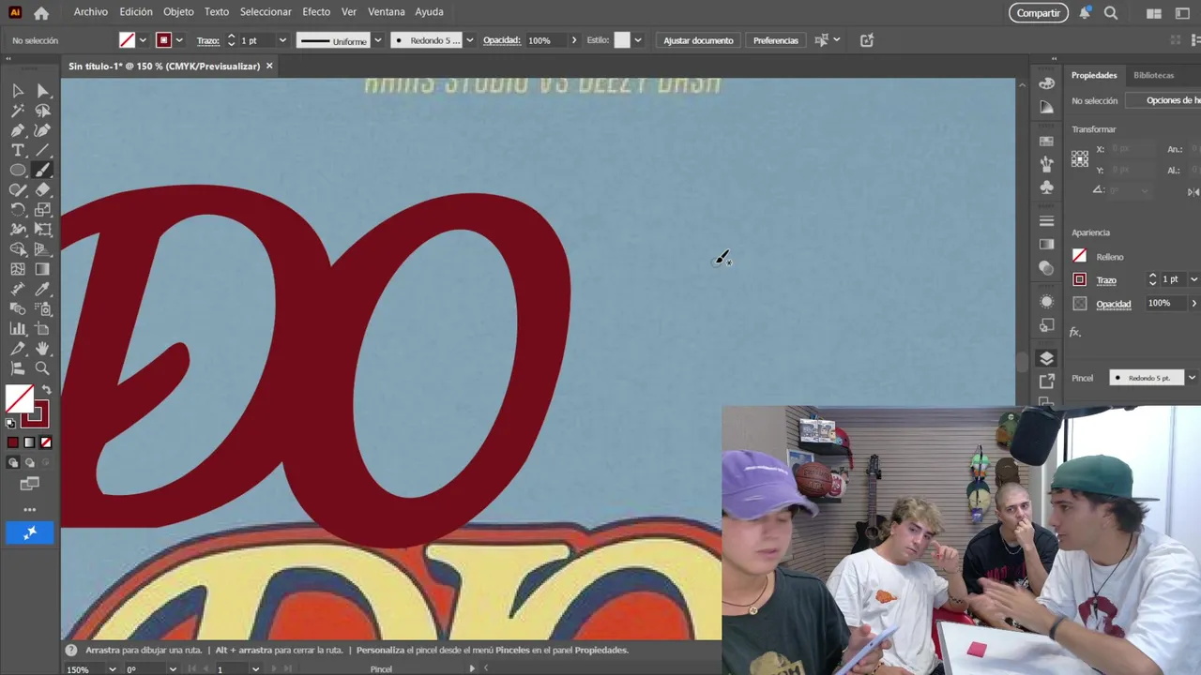Open the Brushes panel icon in dock
Viewport: 1201px width, 675px height.
(1047, 164)
